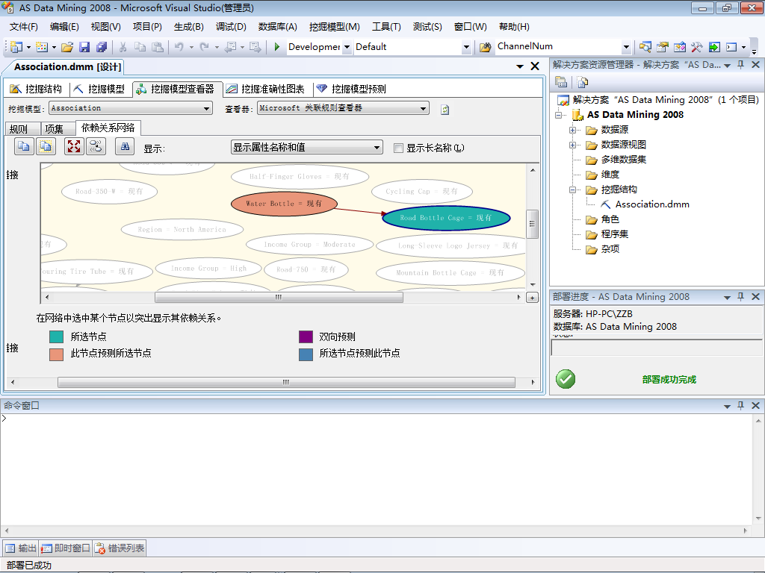Open the 数据库(A) menu

coord(278,27)
